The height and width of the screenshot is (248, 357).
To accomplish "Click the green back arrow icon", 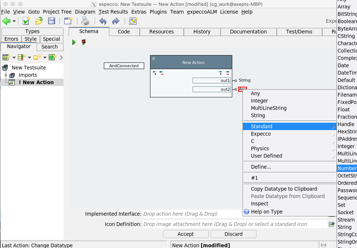I will click(6, 21).
